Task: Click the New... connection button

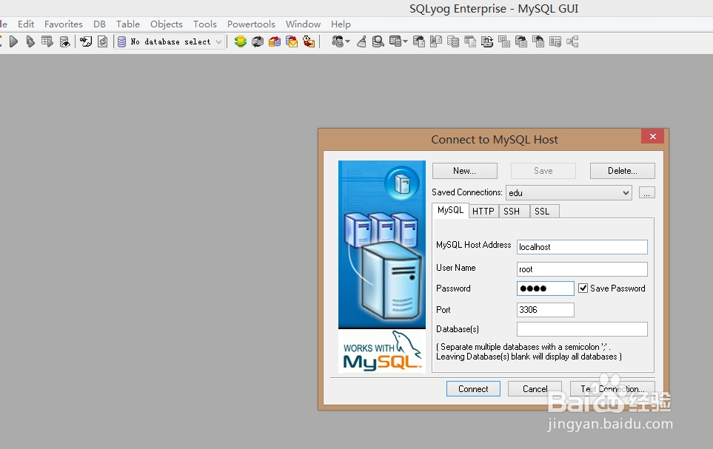Action: (464, 171)
